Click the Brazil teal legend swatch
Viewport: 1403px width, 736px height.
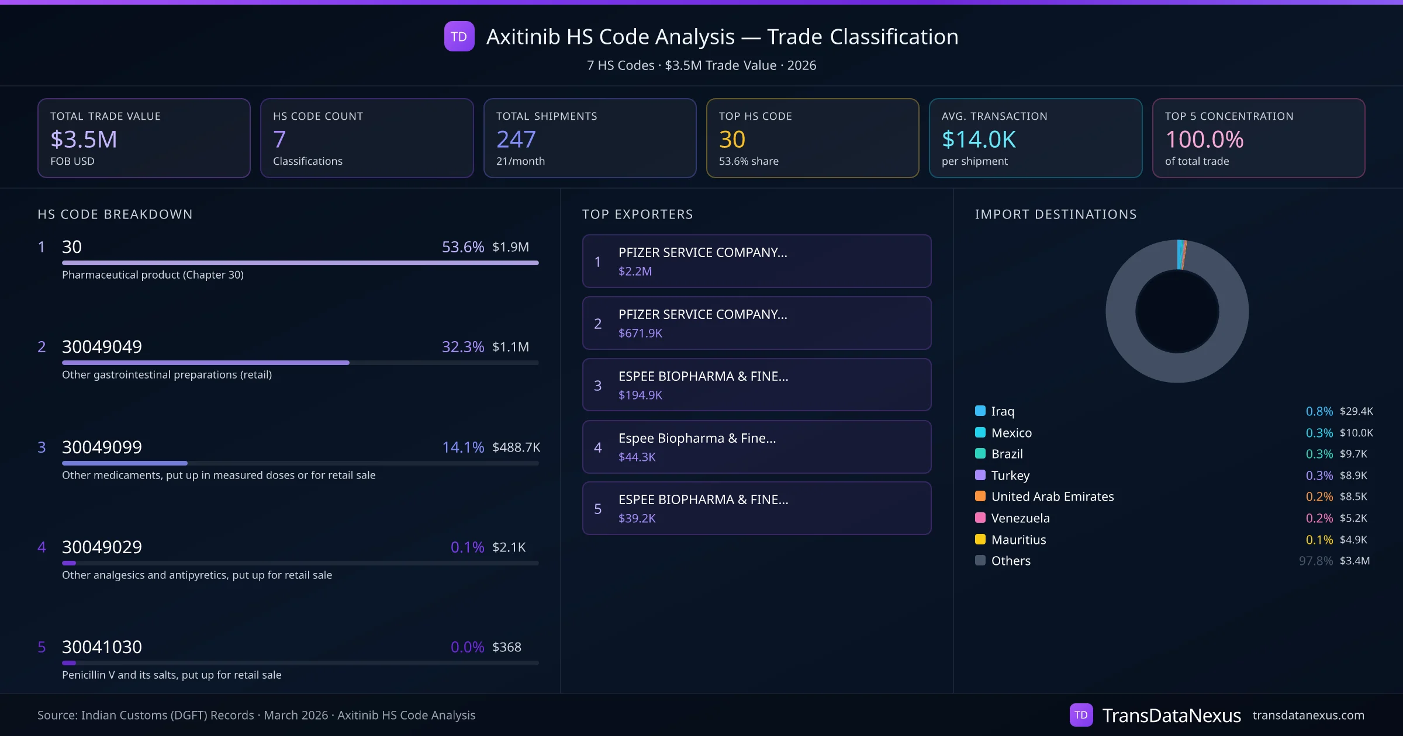click(x=980, y=454)
